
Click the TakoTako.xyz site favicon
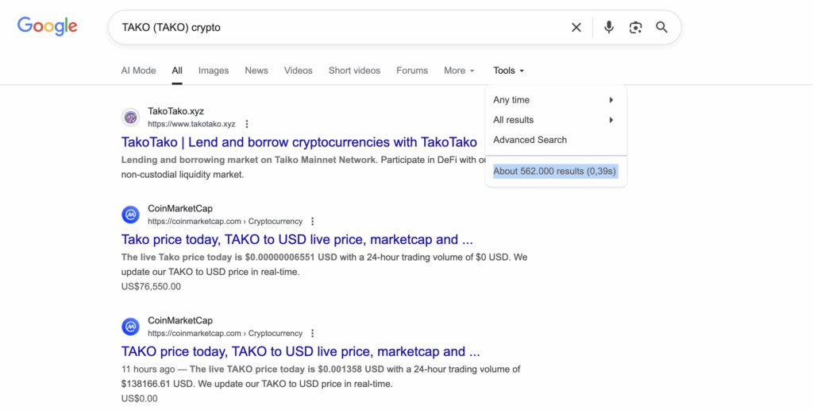click(x=131, y=118)
